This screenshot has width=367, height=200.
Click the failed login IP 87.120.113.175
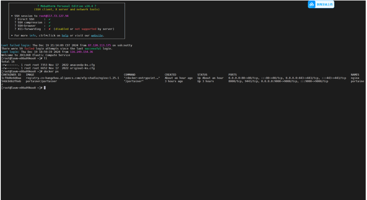click(x=99, y=45)
